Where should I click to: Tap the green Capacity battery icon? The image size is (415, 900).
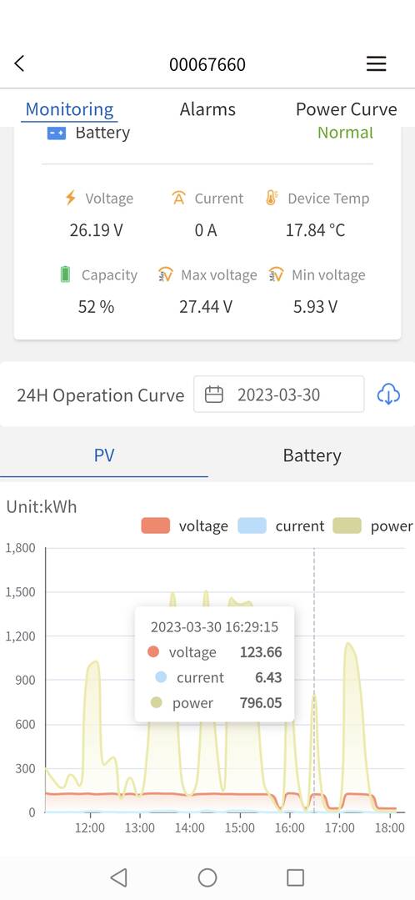pos(65,274)
